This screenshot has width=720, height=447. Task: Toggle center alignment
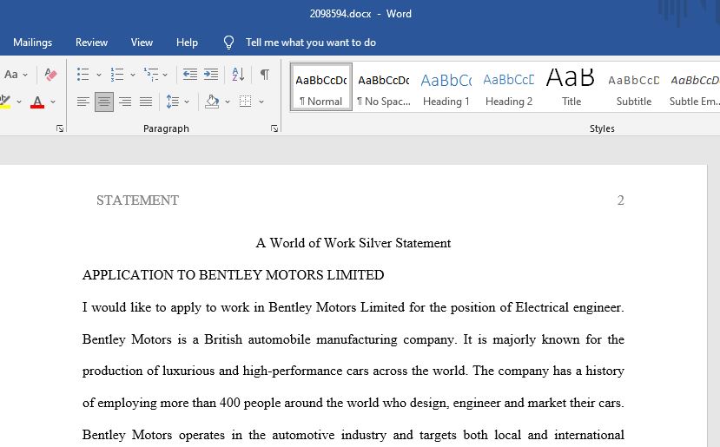[104, 102]
